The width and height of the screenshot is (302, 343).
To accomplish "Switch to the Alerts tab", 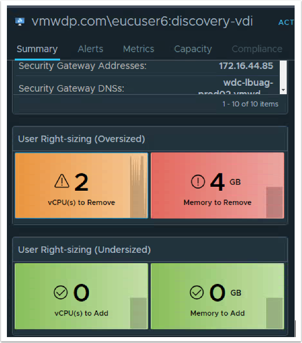I will [x=91, y=49].
